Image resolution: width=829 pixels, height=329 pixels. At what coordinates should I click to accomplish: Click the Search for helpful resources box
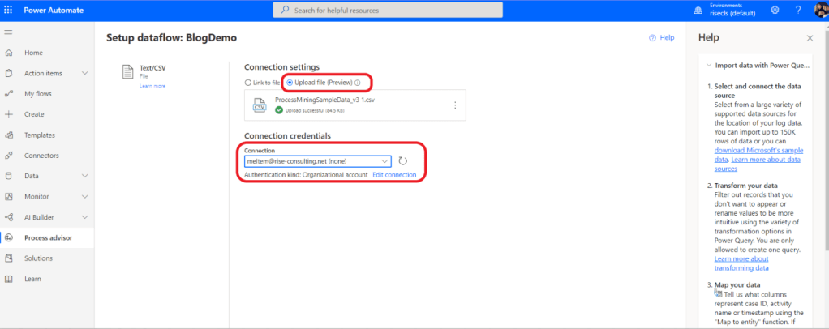387,10
